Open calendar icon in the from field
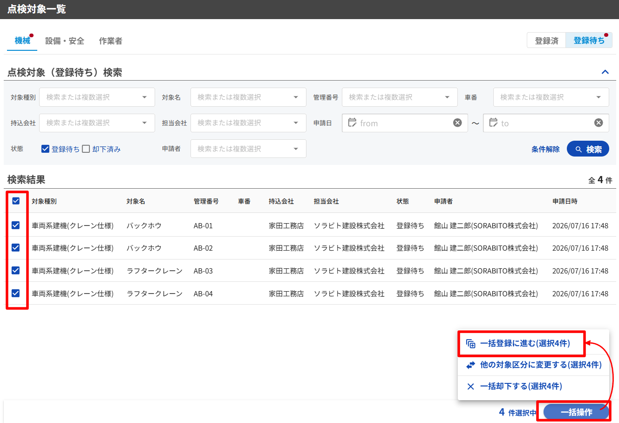Viewport: 619px width, 423px height. pyautogui.click(x=352, y=123)
